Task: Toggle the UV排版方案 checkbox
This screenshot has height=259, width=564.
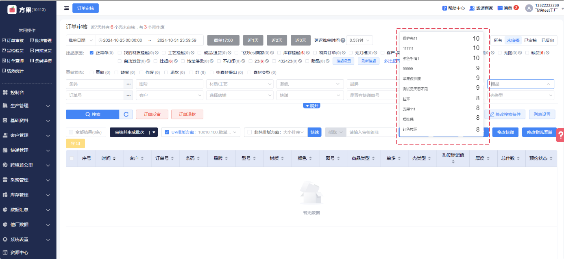Action: (167, 132)
